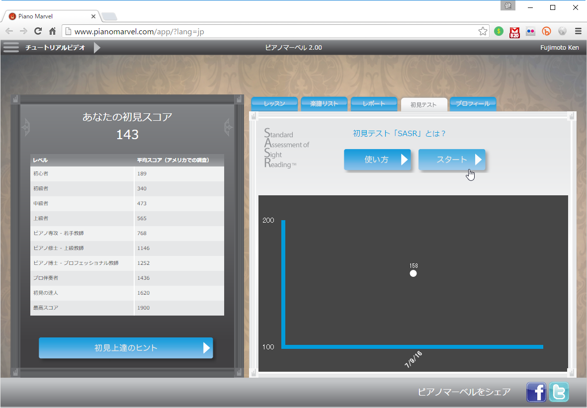
Task: Click the tutorial video play arrow
Action: 96,48
